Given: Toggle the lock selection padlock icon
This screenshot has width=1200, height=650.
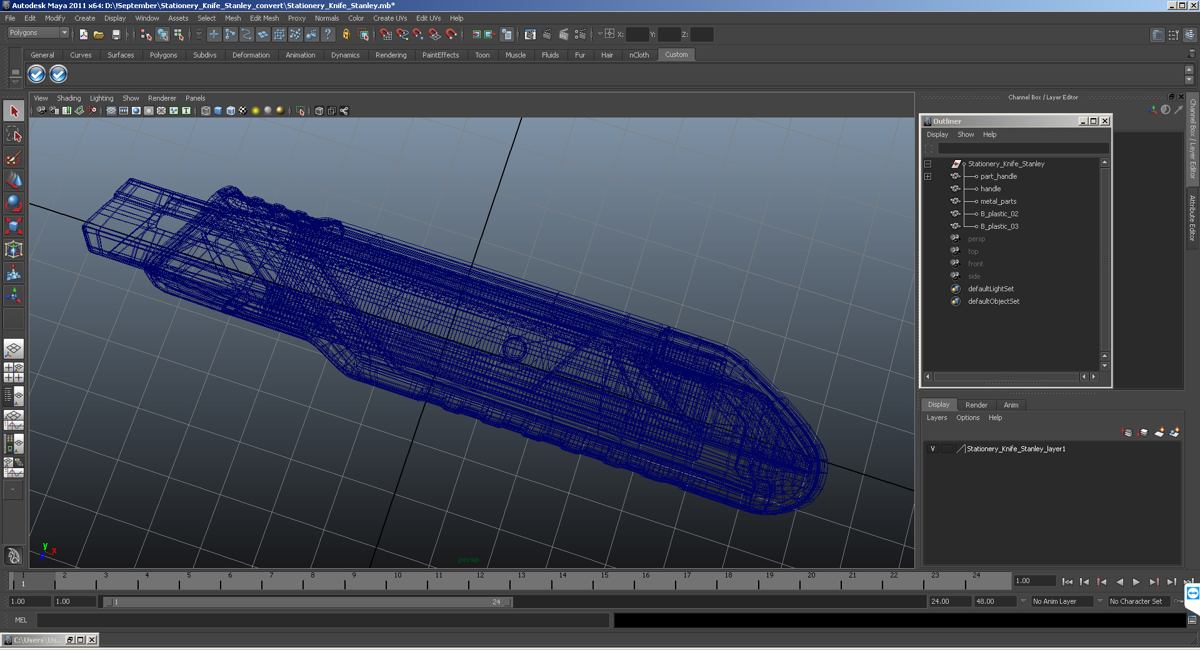Looking at the screenshot, I should point(346,34).
